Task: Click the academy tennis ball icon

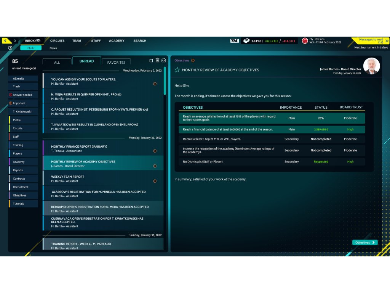Action: point(305,41)
